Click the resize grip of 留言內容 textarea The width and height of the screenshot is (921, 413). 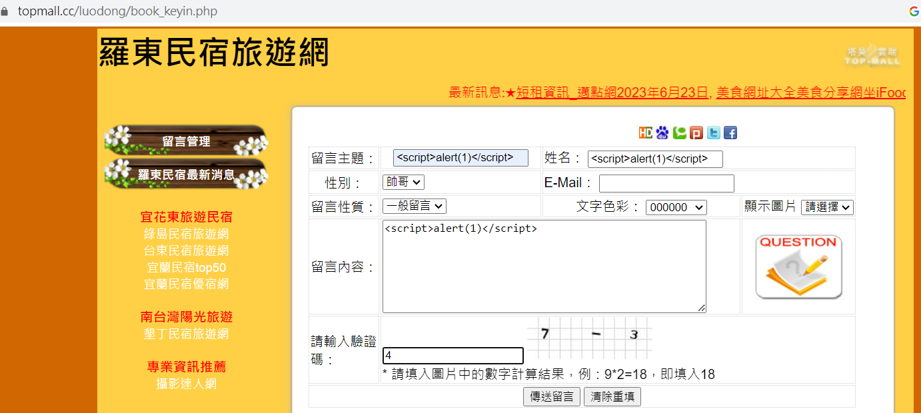point(702,308)
